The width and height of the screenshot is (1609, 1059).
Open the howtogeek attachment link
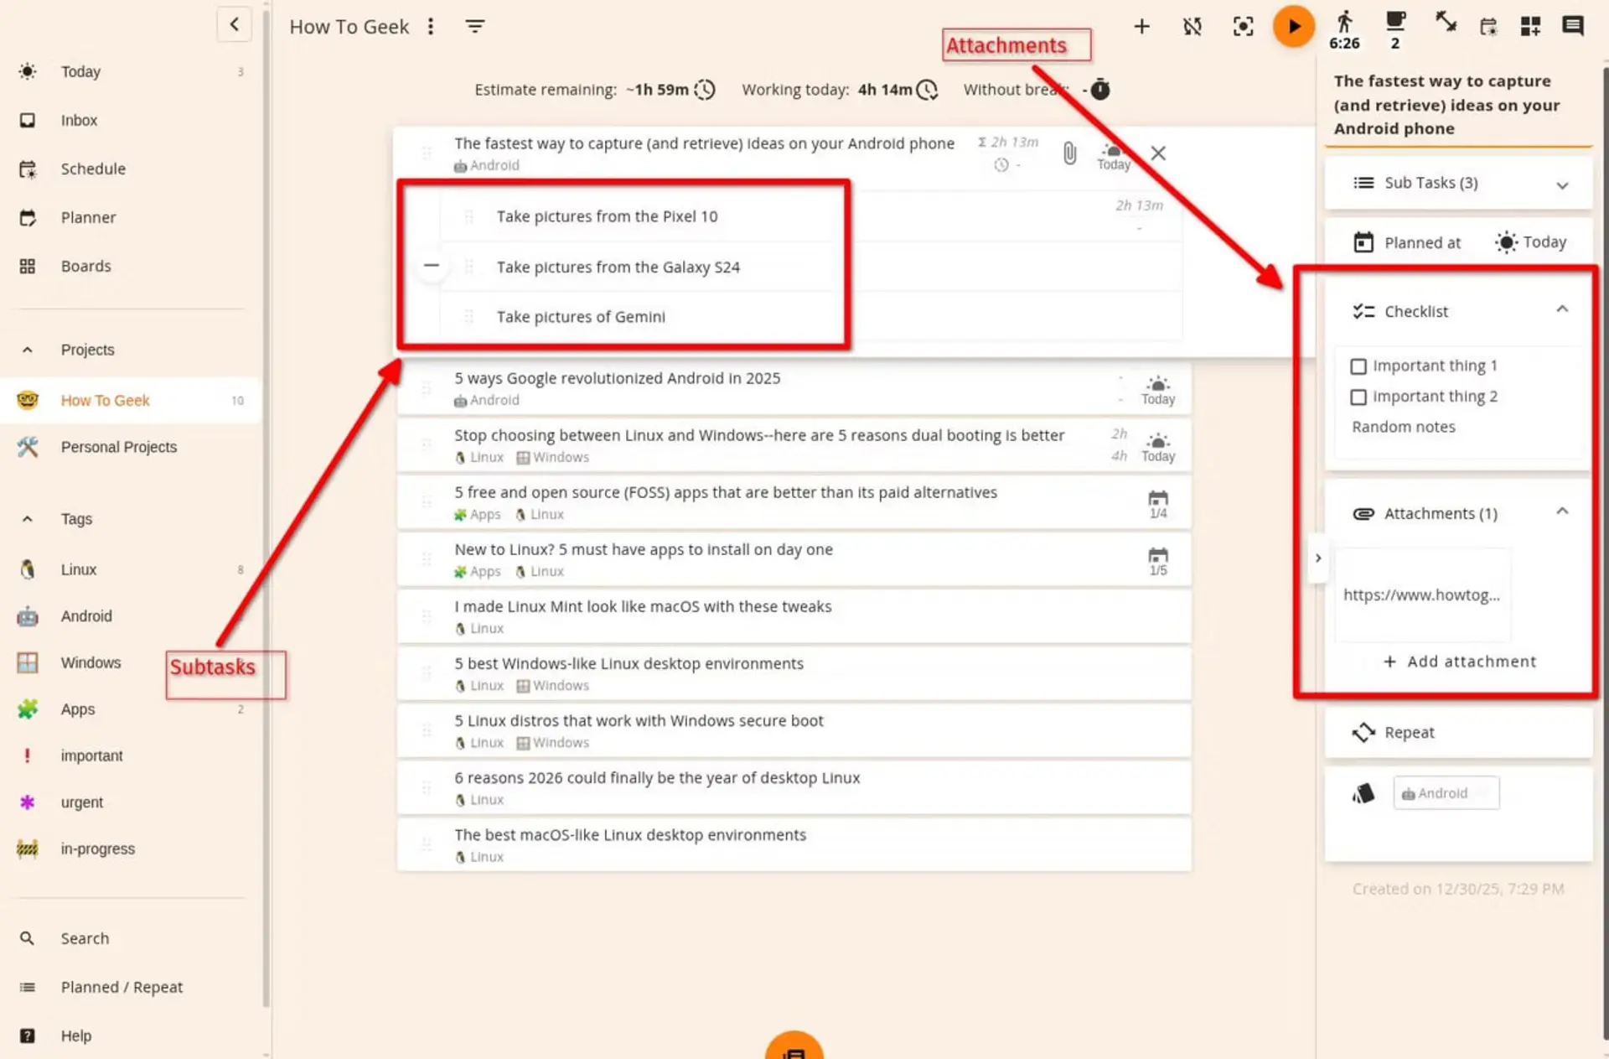click(1422, 595)
